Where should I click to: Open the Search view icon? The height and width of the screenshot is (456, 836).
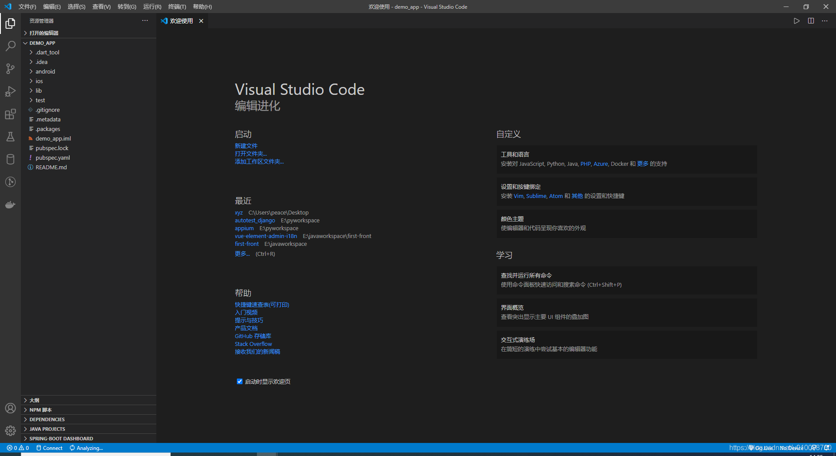coord(10,46)
